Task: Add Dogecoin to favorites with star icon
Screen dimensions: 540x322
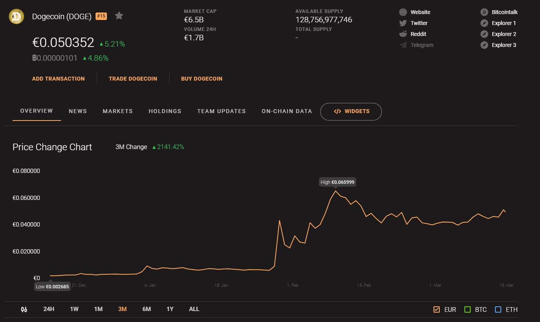Action: pos(119,16)
